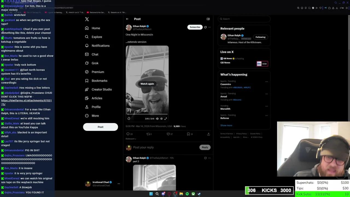Open Steam from the taskbar
350x197 pixels.
point(199,194)
